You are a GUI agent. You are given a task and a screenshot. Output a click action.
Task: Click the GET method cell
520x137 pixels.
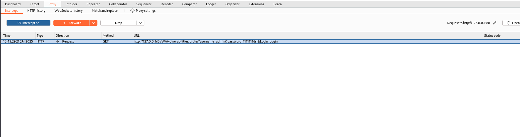pyautogui.click(x=117, y=41)
